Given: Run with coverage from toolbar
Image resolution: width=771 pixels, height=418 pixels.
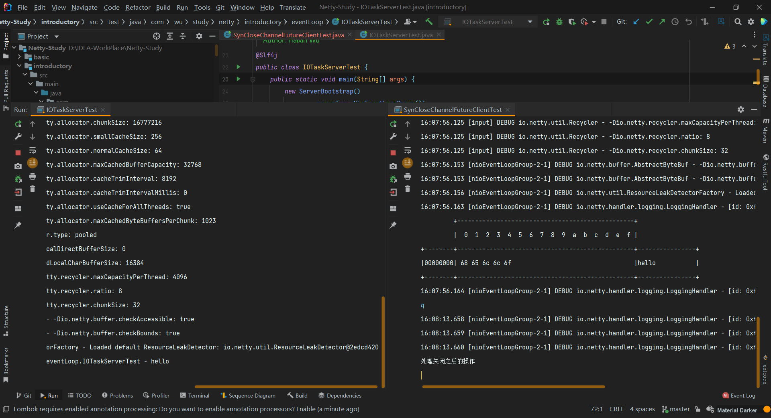Looking at the screenshot, I should tap(572, 22).
